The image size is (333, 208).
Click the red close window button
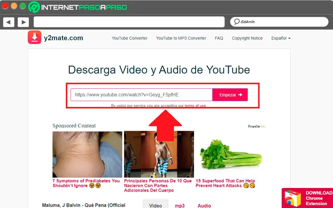[x=5, y=6]
